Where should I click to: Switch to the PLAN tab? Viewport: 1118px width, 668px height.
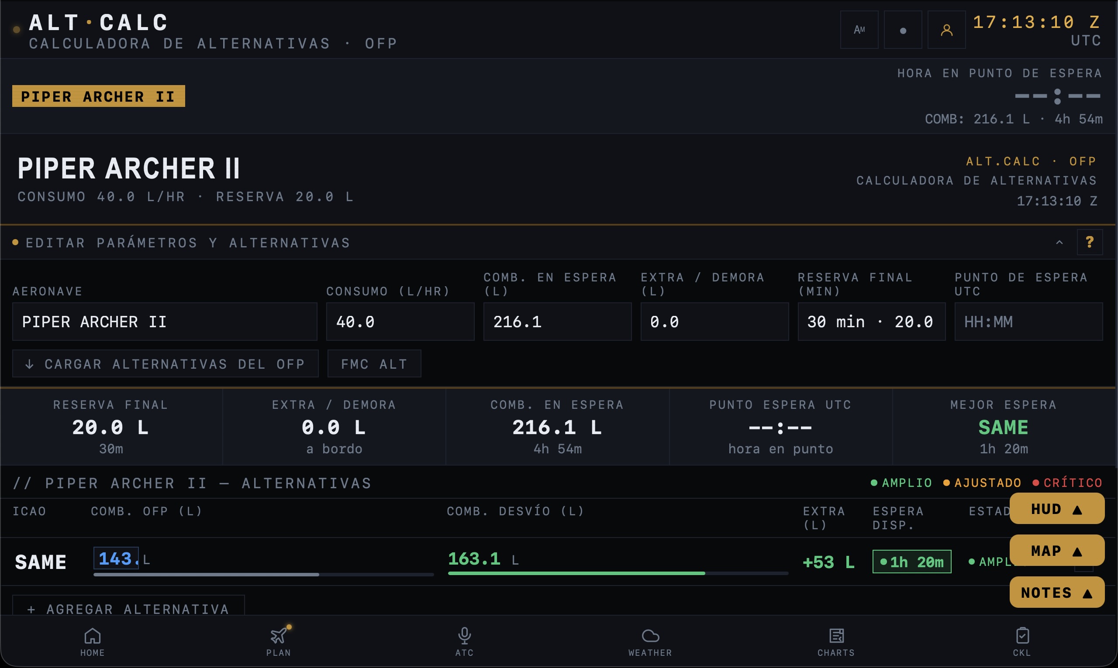(278, 642)
